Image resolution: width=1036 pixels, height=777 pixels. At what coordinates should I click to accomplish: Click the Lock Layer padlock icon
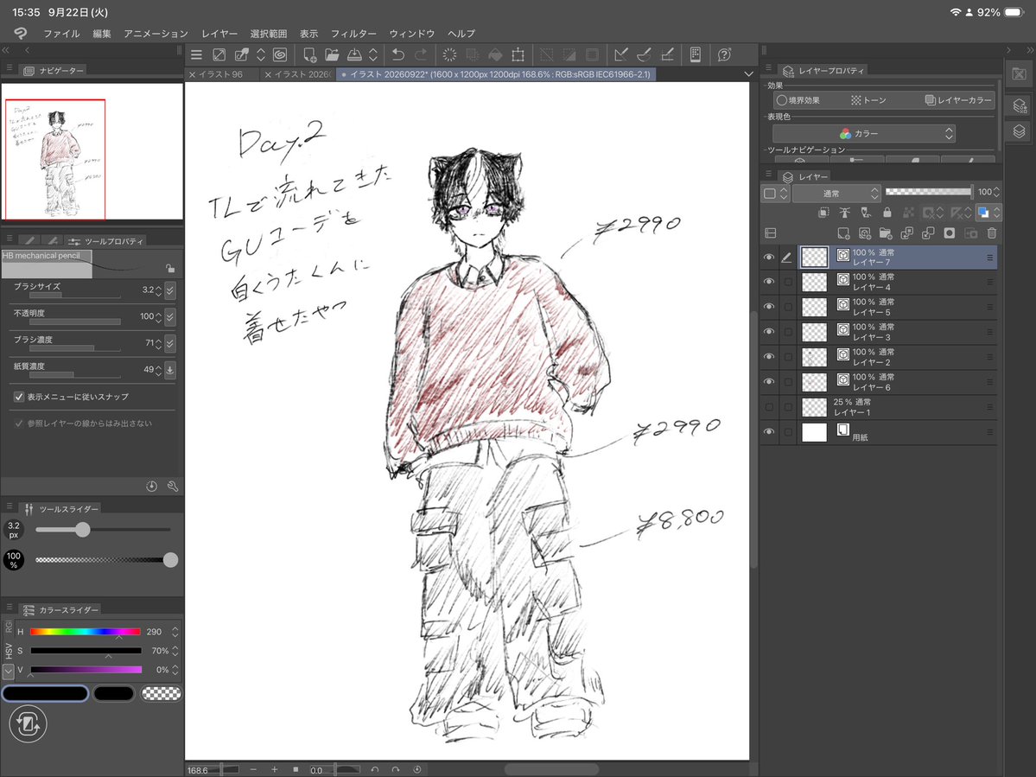pos(887,212)
